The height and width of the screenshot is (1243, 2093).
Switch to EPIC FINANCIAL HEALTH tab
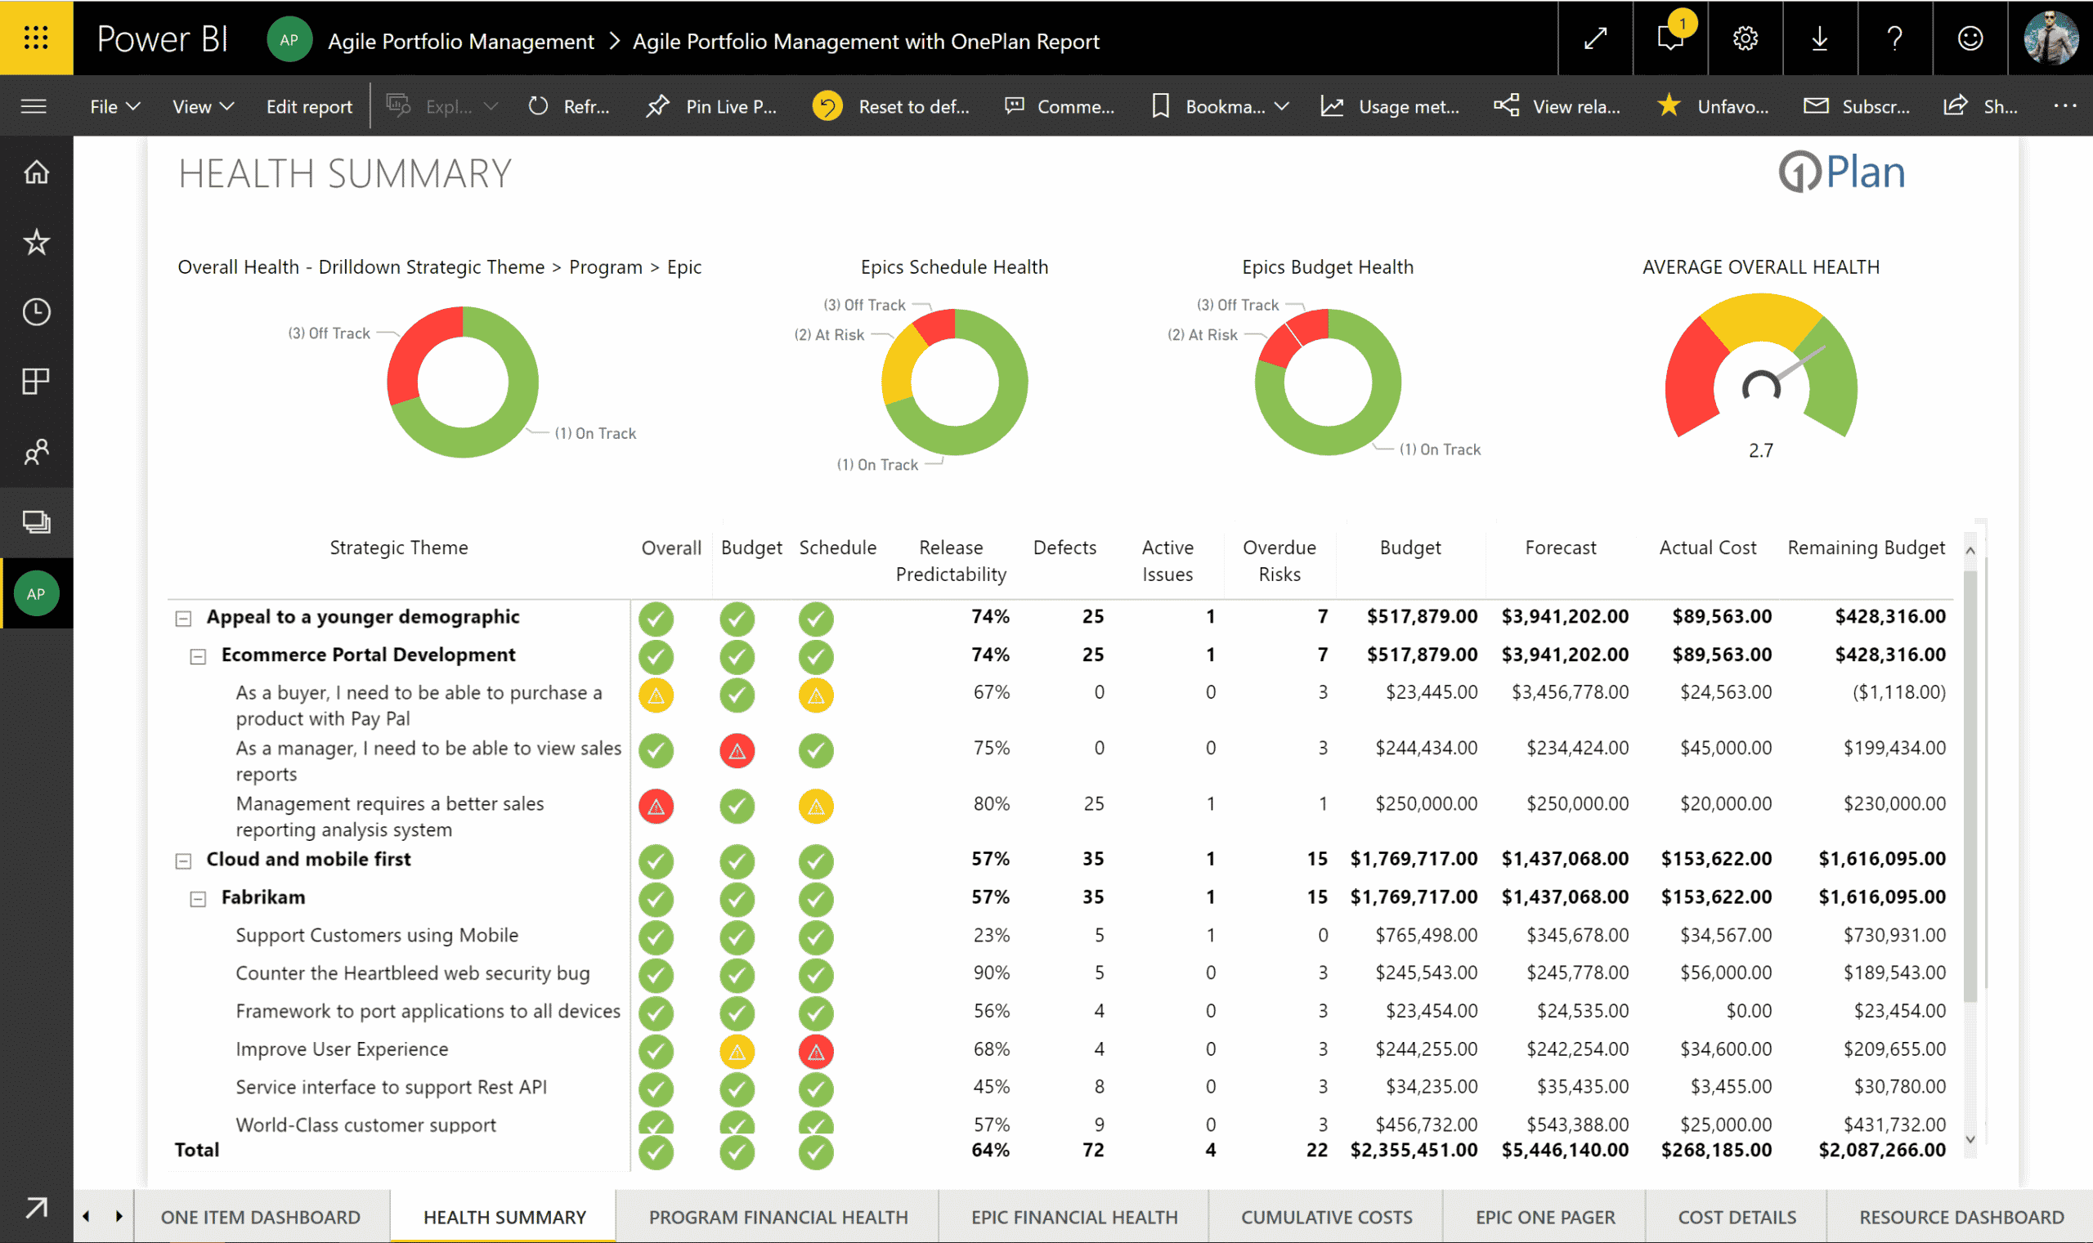[x=1074, y=1217]
